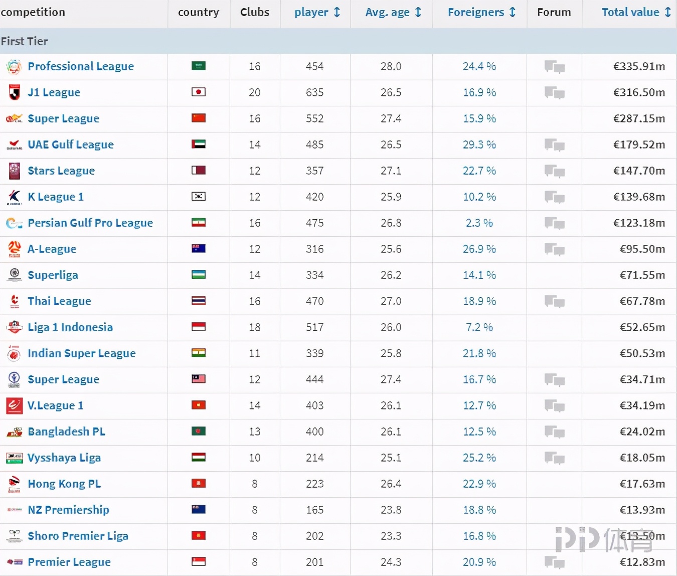
Task: Open Persian Gulf Pro League link
Action: [x=90, y=223]
